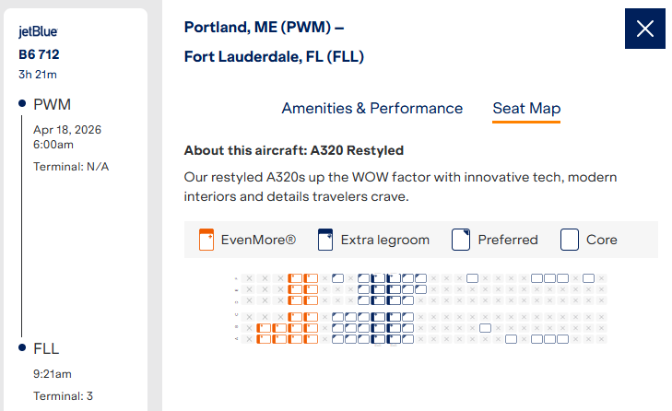Click the B6 712 flight number

pos(39,54)
